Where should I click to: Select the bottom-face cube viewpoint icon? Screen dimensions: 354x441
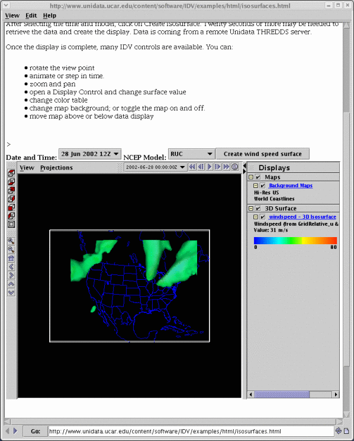11,182
